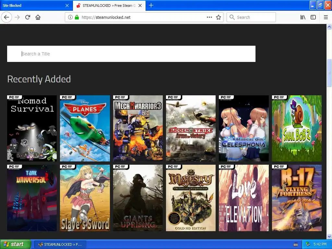Open the browser home page
Viewport: 332px width, 249px height.
(x=38, y=18)
